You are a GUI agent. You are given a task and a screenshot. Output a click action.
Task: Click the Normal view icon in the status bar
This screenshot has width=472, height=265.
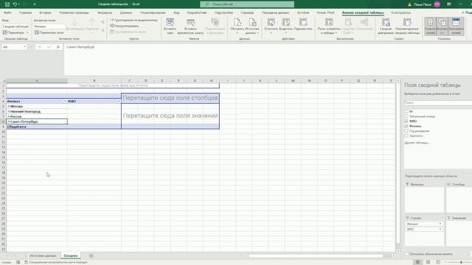(x=417, y=262)
